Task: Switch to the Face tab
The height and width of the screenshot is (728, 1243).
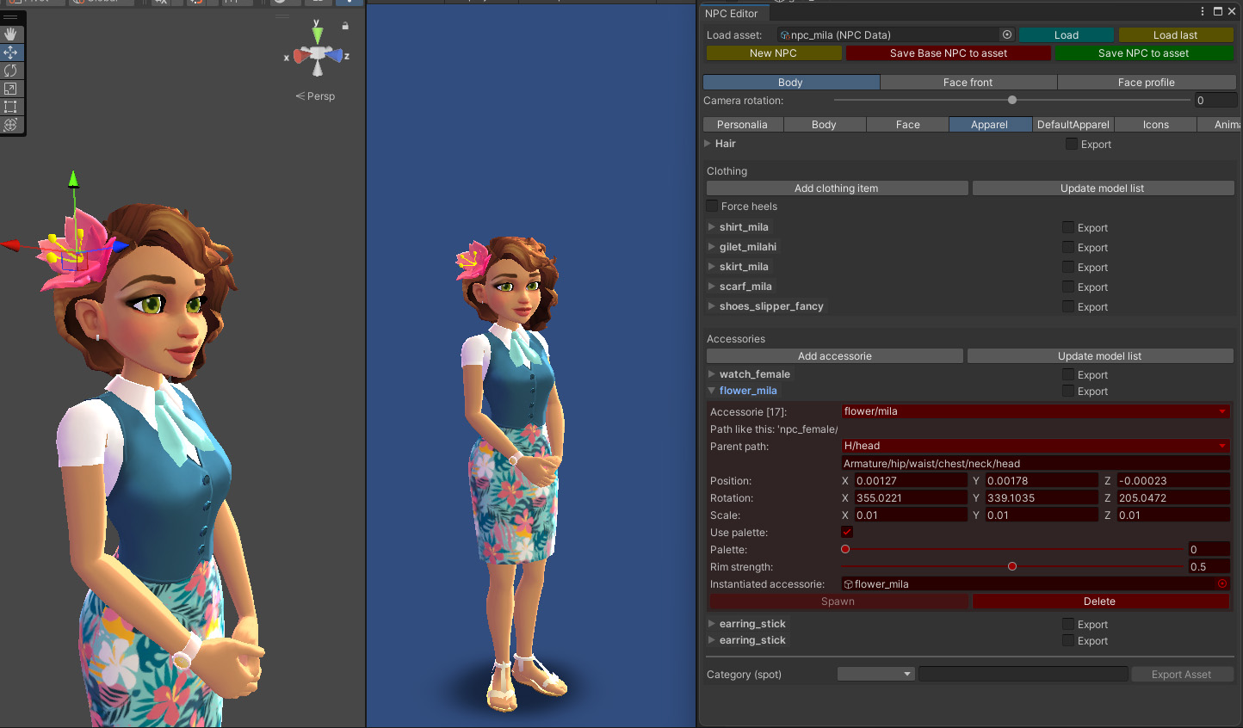Action: tap(907, 125)
